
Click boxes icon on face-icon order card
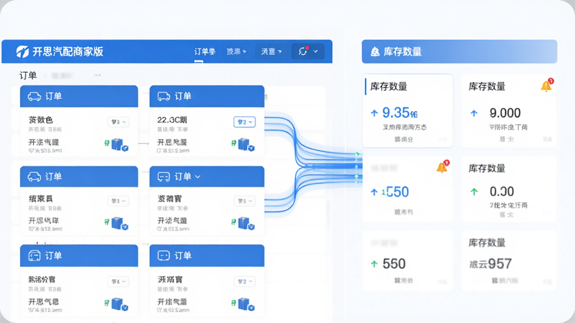pyautogui.click(x=246, y=304)
